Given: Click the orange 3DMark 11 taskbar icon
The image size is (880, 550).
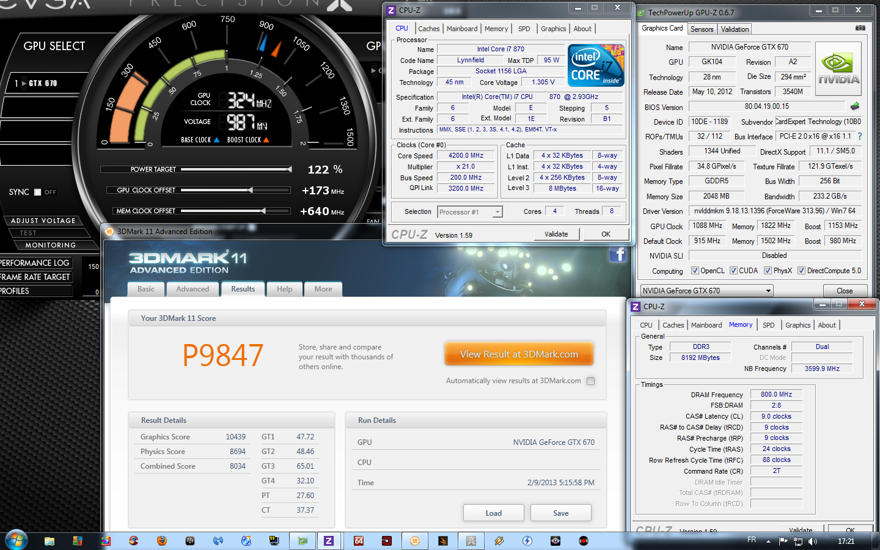Looking at the screenshot, I should pyautogui.click(x=415, y=541).
